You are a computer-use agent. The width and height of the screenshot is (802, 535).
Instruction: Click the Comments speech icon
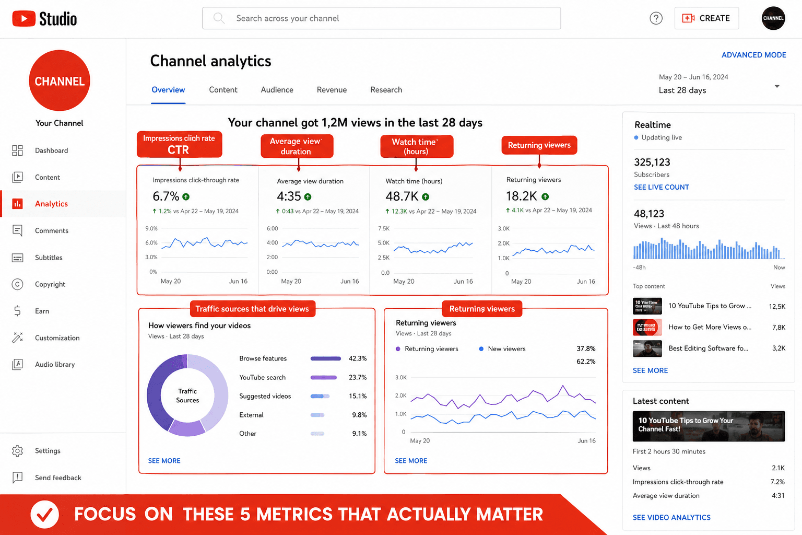pos(17,230)
